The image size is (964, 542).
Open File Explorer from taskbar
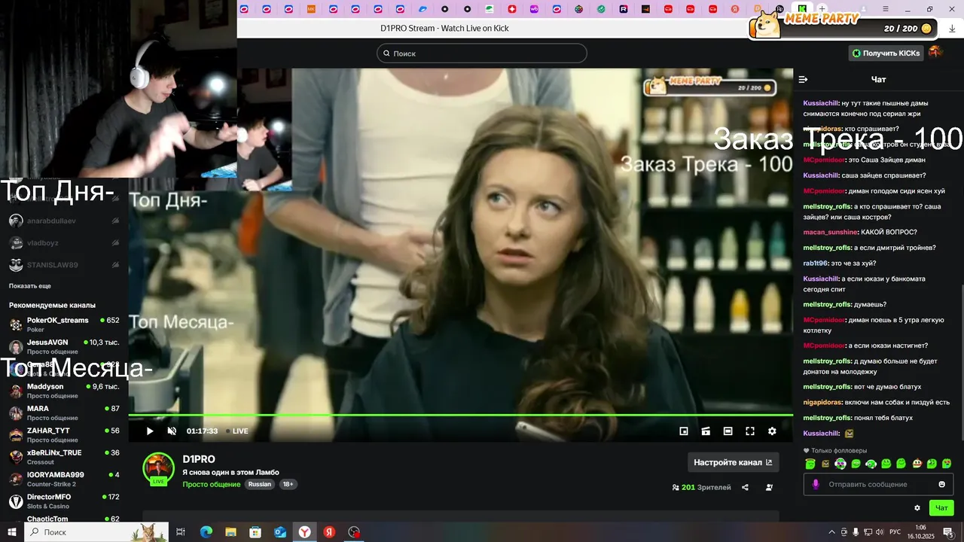coord(231,531)
